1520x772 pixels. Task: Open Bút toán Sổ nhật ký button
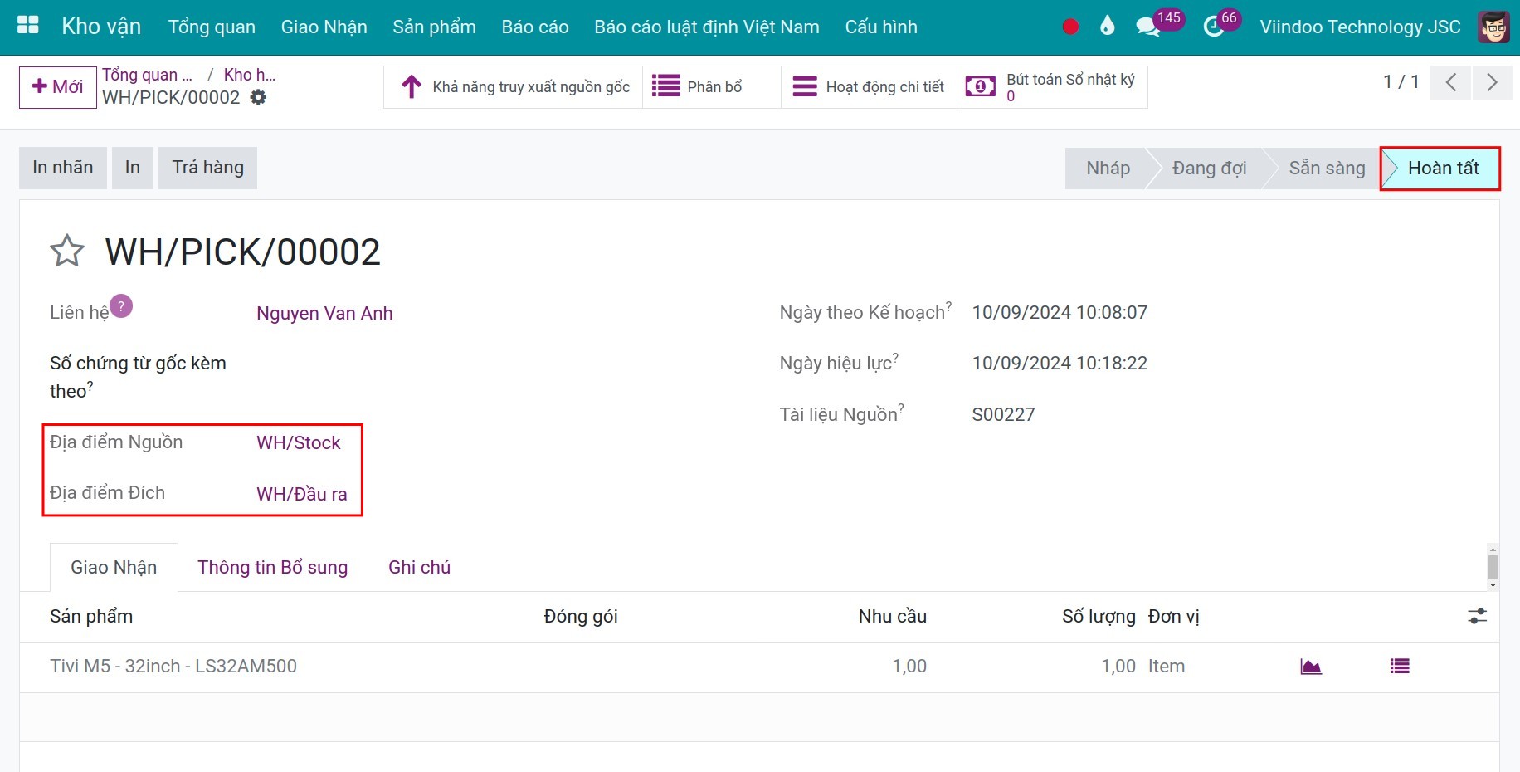pos(1052,86)
